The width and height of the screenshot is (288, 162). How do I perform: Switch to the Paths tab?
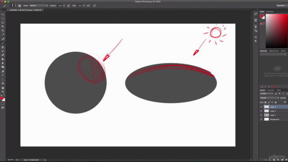tap(279, 90)
